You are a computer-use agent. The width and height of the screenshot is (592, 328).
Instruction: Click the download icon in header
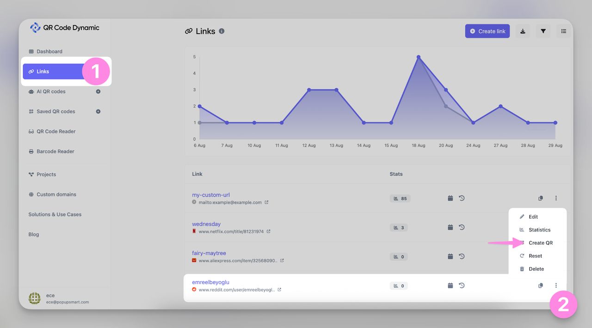click(x=523, y=31)
